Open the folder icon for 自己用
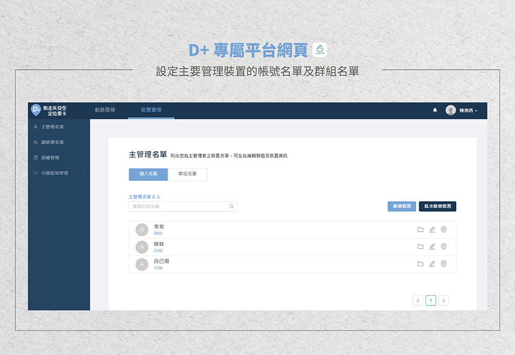The width and height of the screenshot is (515, 355). point(420,264)
